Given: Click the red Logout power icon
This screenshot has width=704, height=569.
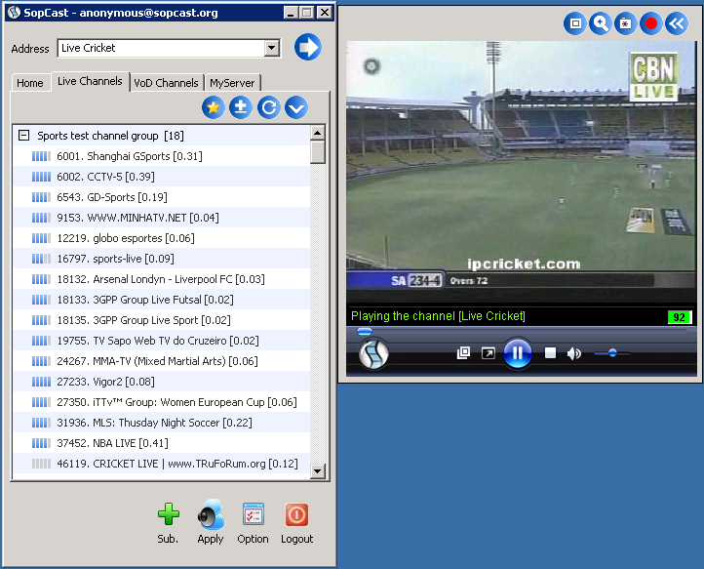Looking at the screenshot, I should point(296,514).
